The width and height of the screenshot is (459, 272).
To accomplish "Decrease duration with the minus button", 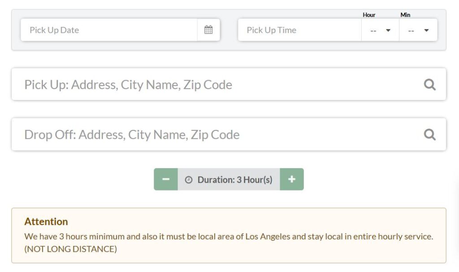I will click(x=166, y=179).
